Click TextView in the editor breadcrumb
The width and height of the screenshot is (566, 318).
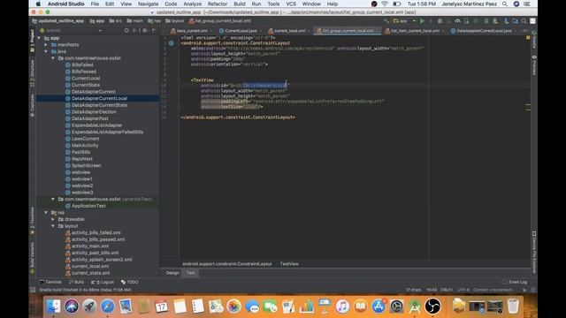tap(289, 264)
